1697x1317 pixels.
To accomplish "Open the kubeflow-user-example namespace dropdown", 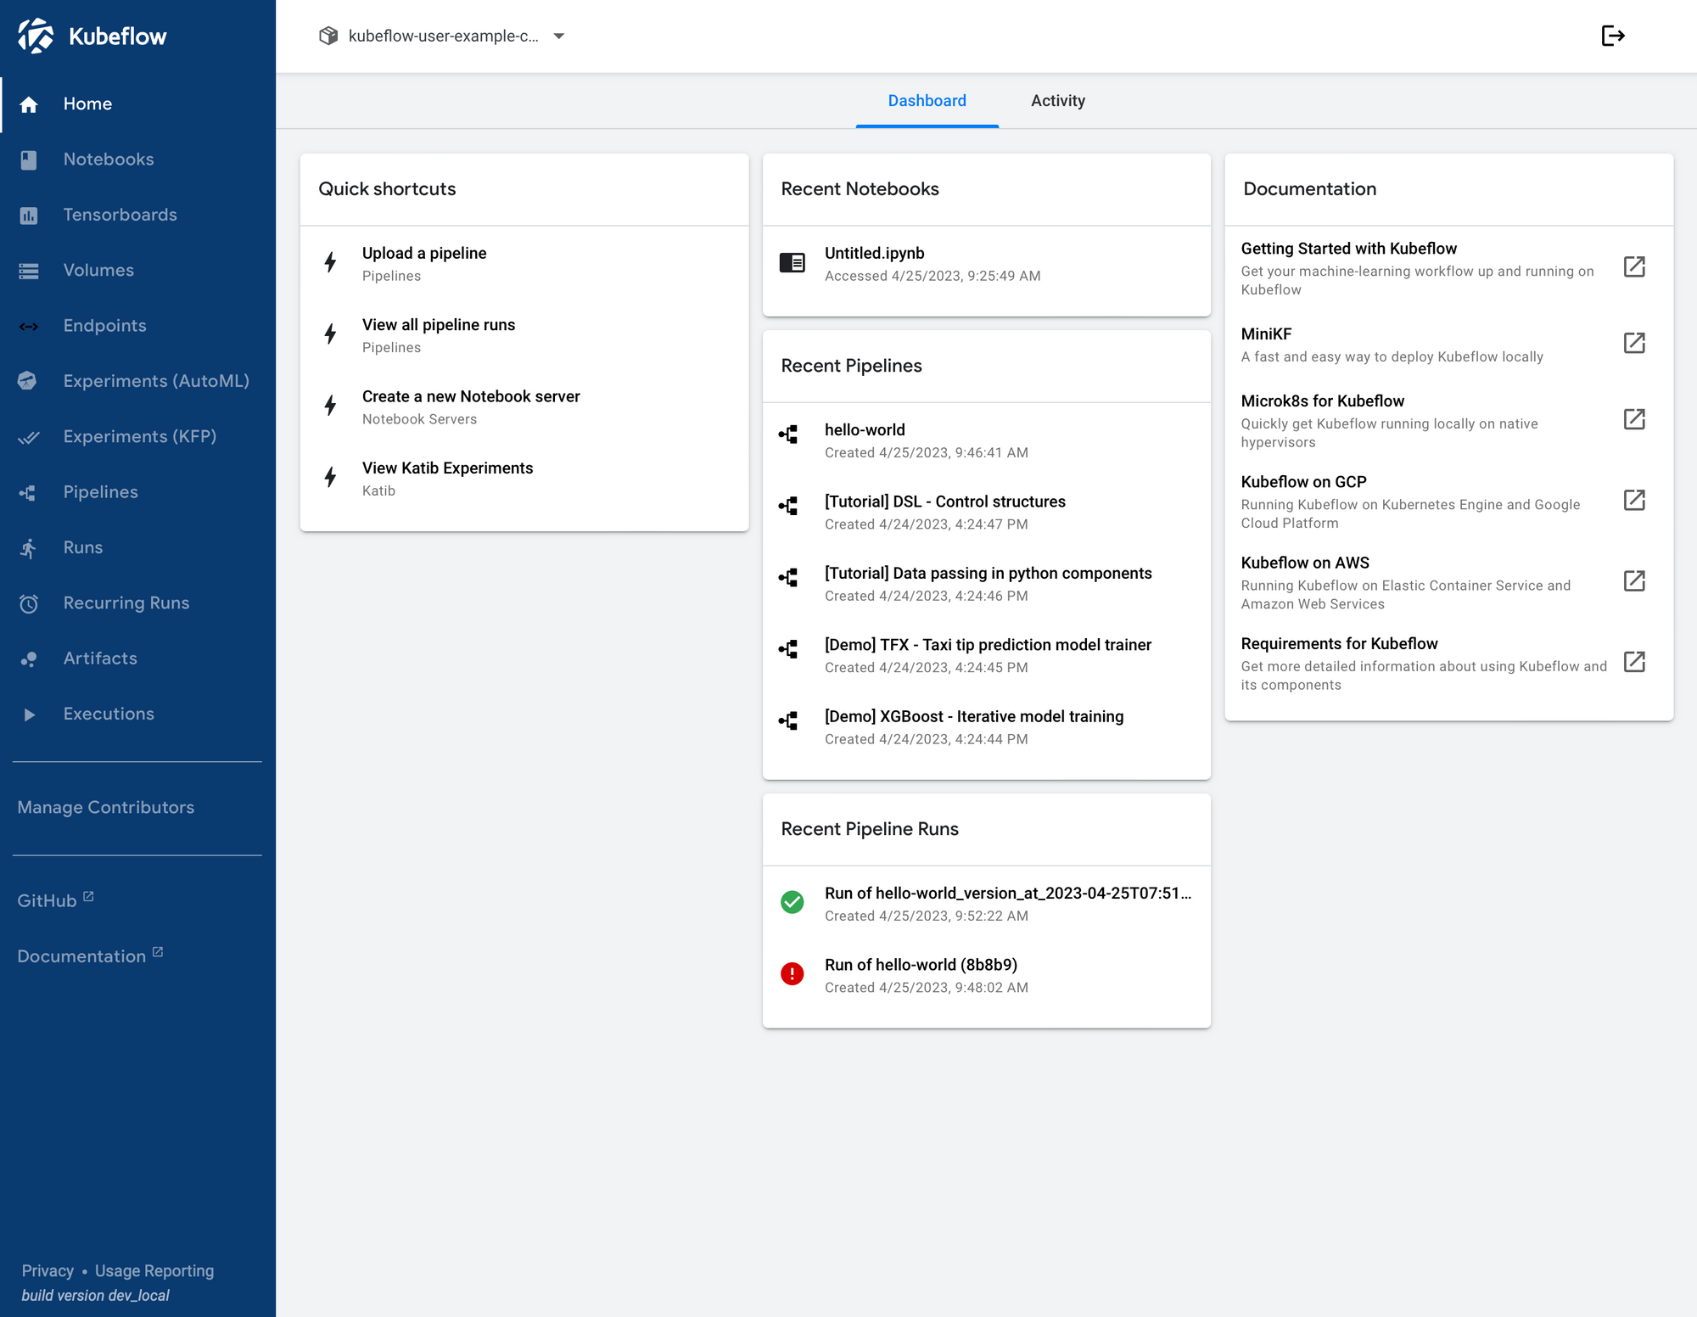I will 442,36.
